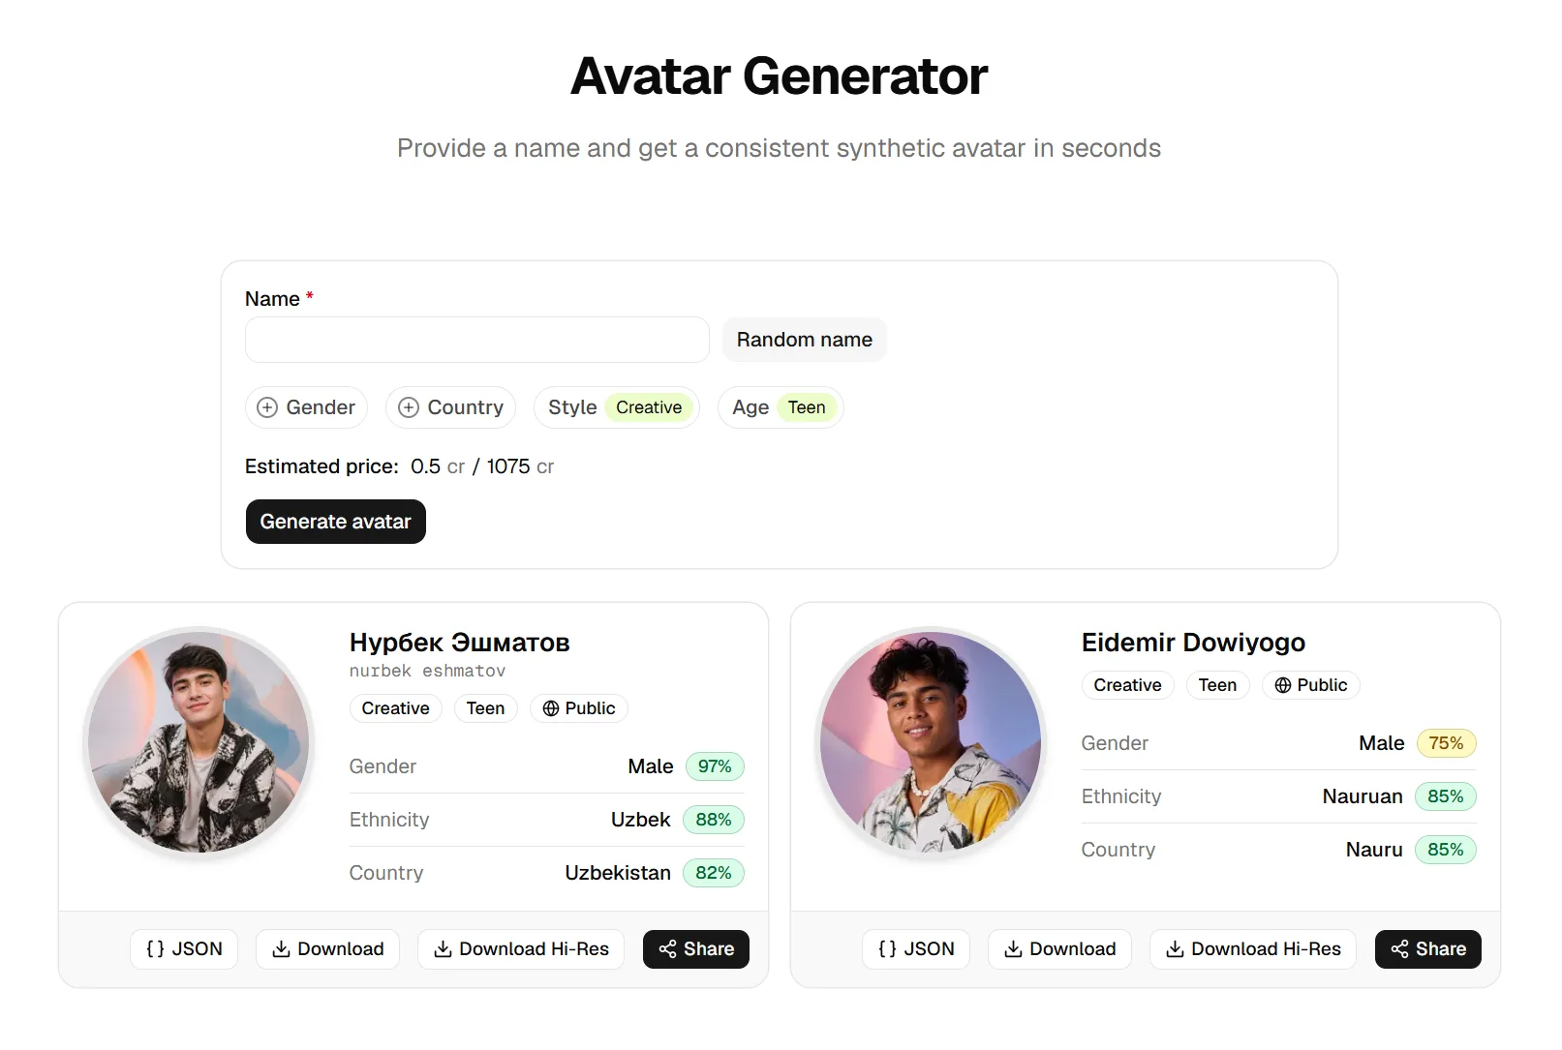Image resolution: width=1562 pixels, height=1050 pixels.
Task: Open Нурбек Эшматов's avatar thumbnail
Action: click(199, 742)
